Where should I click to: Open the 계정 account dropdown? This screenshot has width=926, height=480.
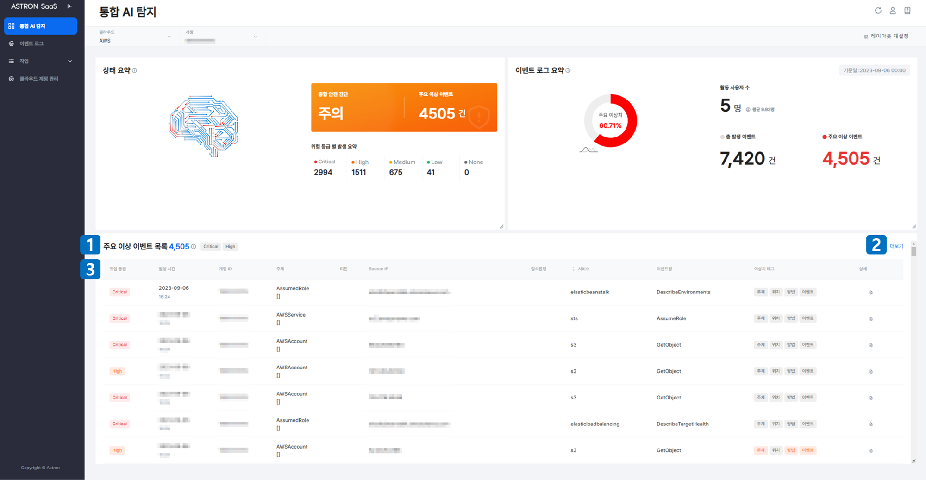[x=221, y=37]
